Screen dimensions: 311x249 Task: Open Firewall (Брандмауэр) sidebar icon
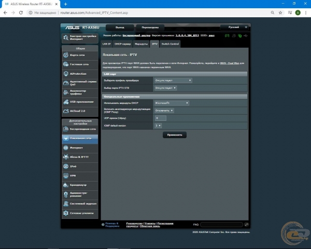[66, 185]
